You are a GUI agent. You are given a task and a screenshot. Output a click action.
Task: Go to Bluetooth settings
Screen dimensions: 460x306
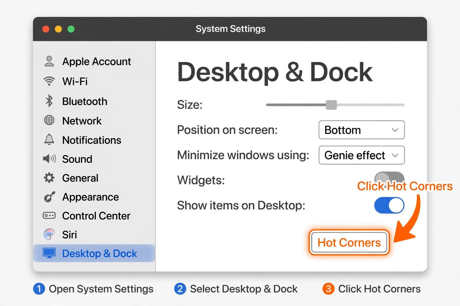click(x=94, y=101)
